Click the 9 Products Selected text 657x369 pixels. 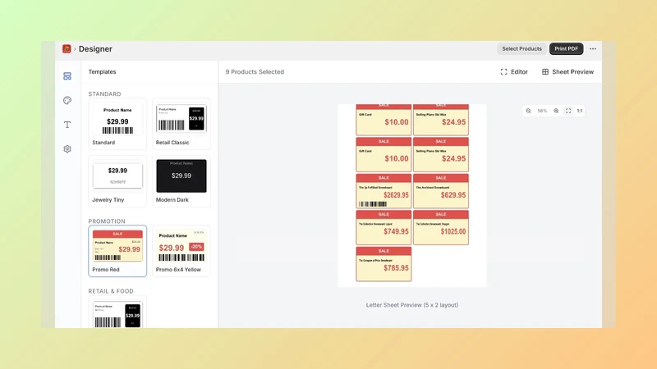coord(255,72)
